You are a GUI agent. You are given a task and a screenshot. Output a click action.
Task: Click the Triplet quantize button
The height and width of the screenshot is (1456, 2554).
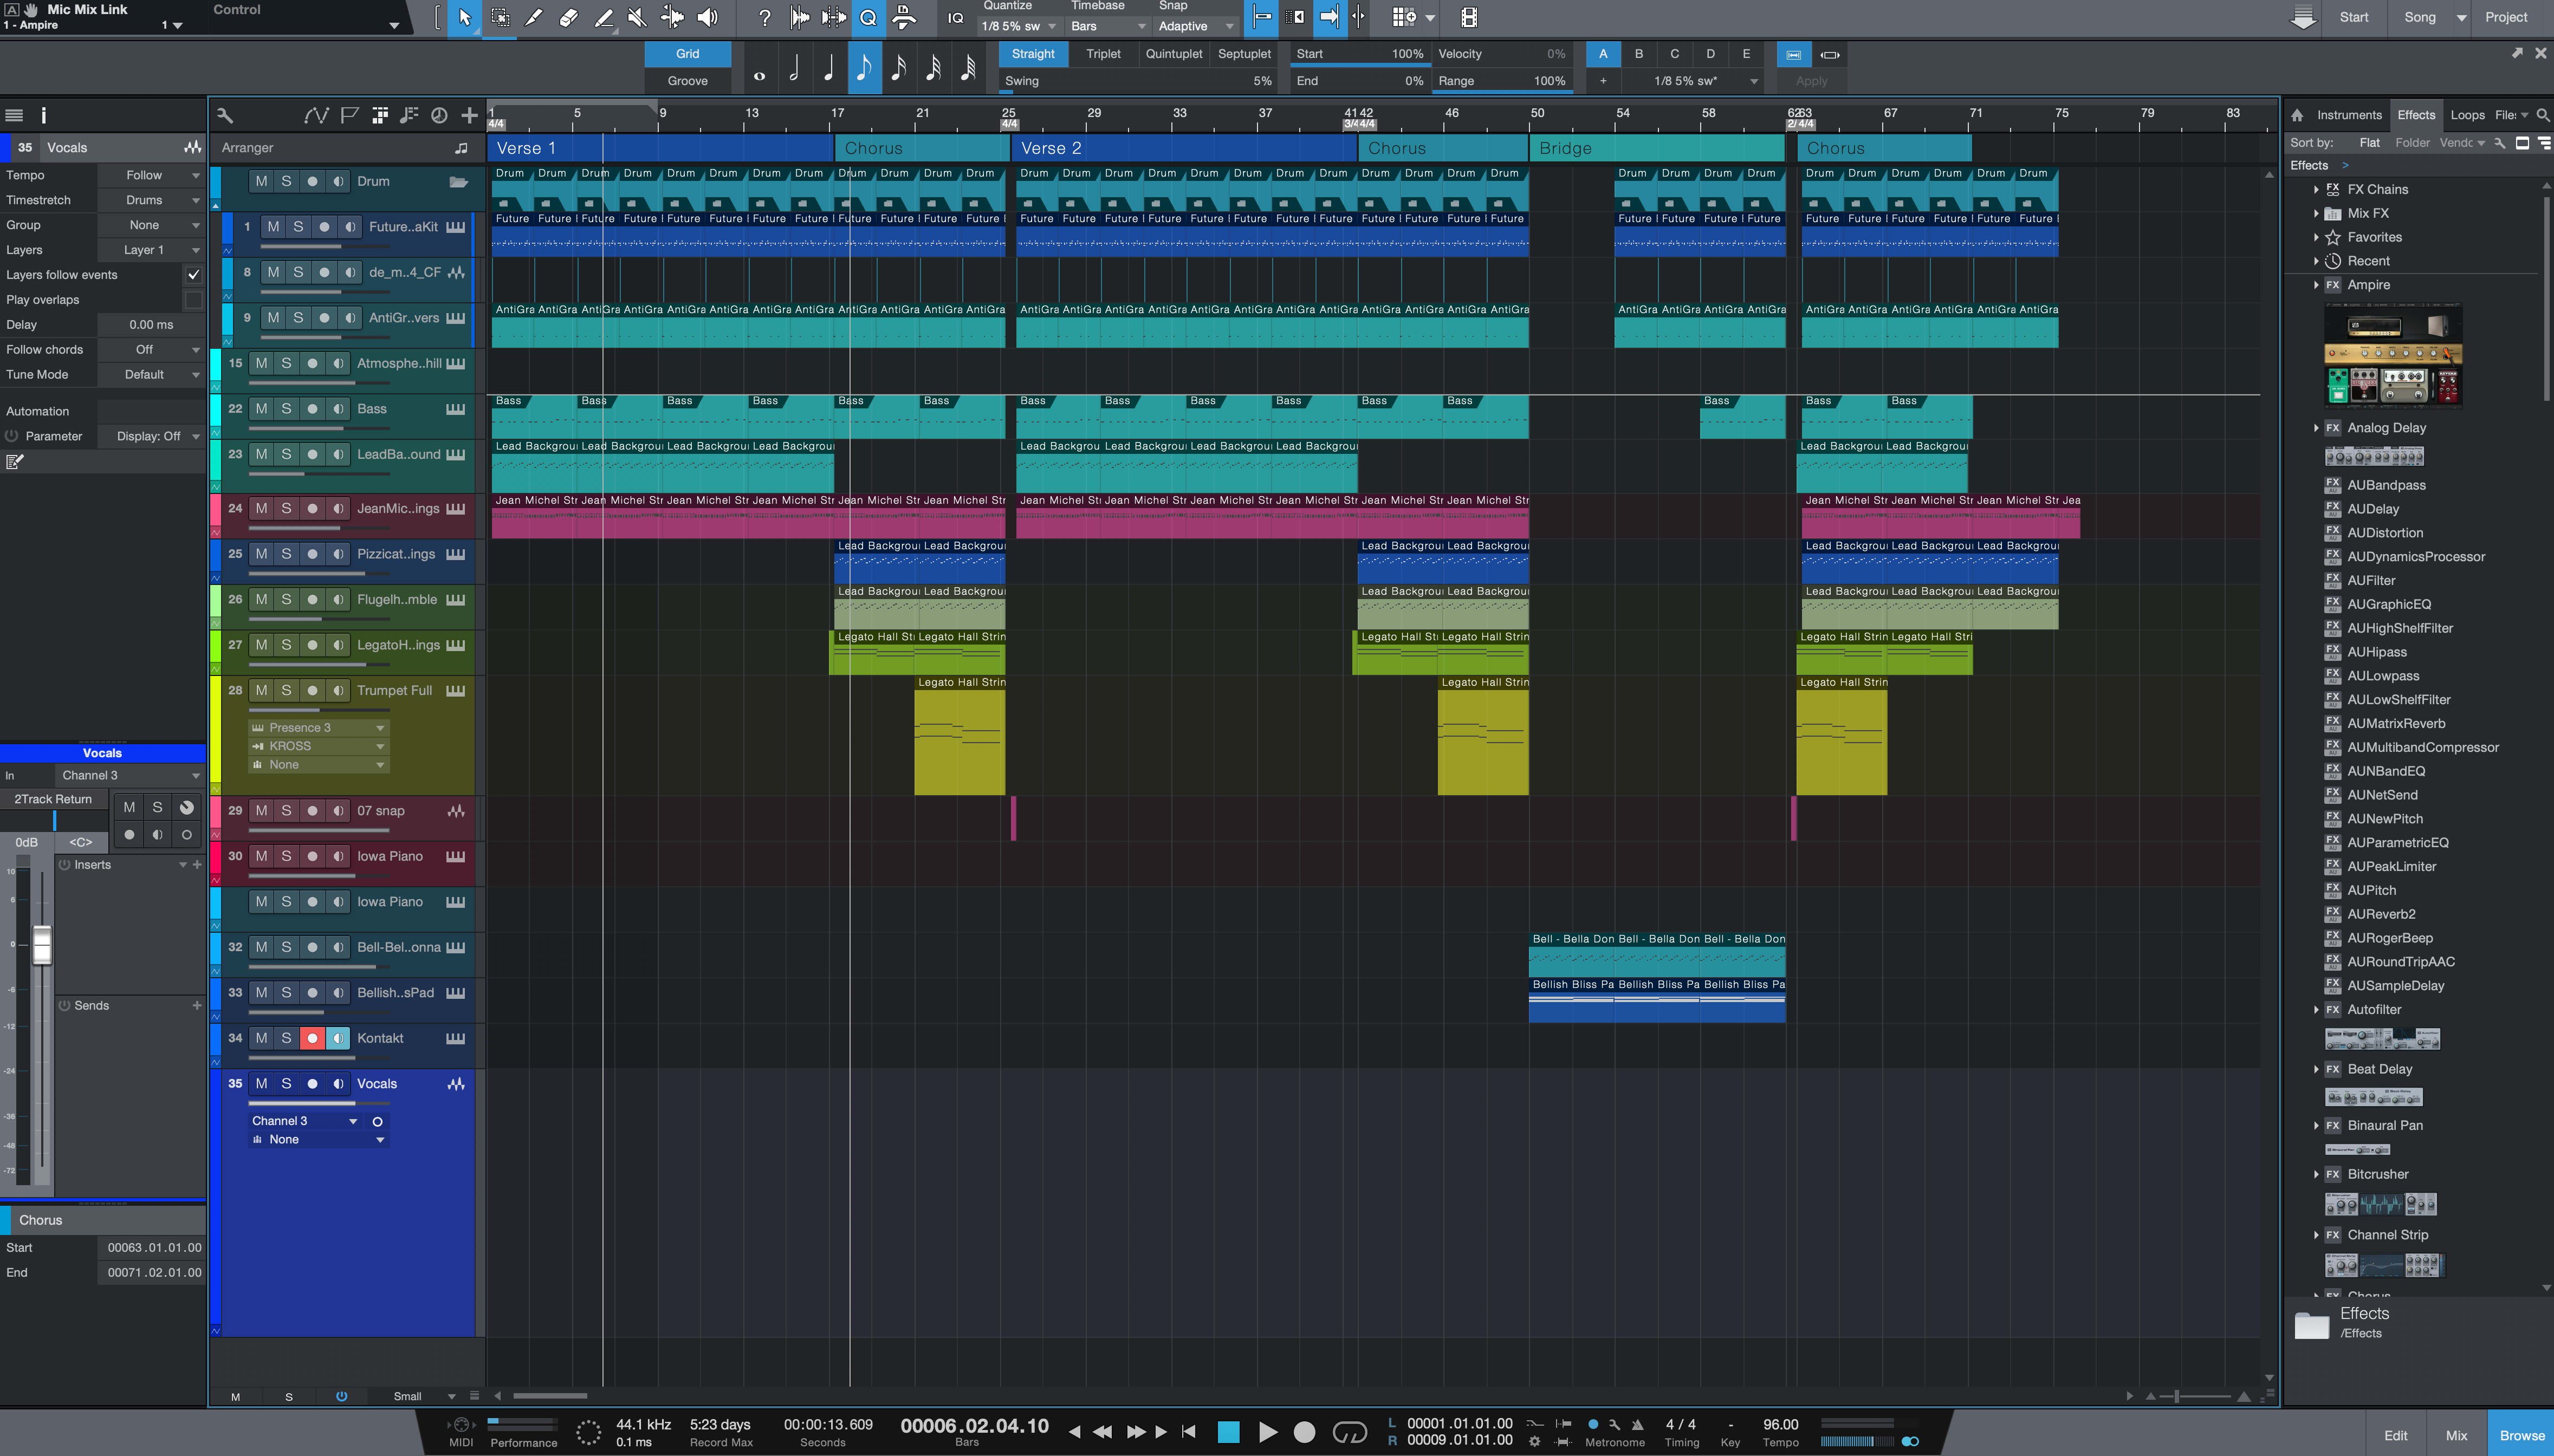1103,54
